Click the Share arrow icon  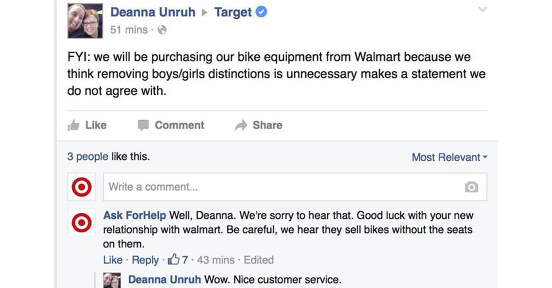240,124
